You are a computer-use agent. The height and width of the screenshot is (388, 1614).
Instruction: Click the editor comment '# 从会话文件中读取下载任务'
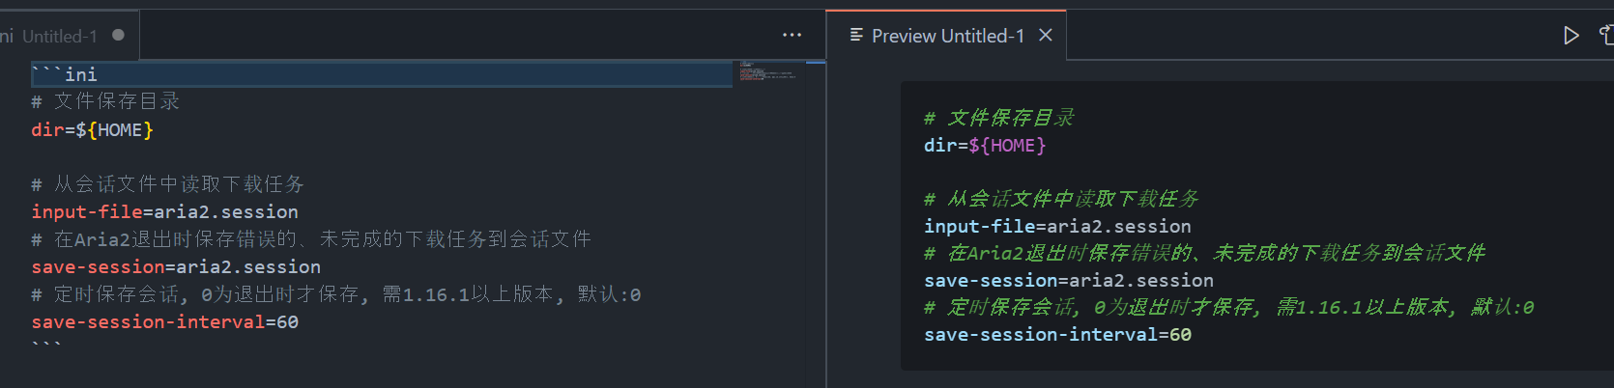click(x=168, y=184)
